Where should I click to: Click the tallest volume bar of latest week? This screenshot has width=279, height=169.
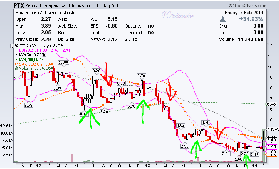pyautogui.click(x=263, y=146)
